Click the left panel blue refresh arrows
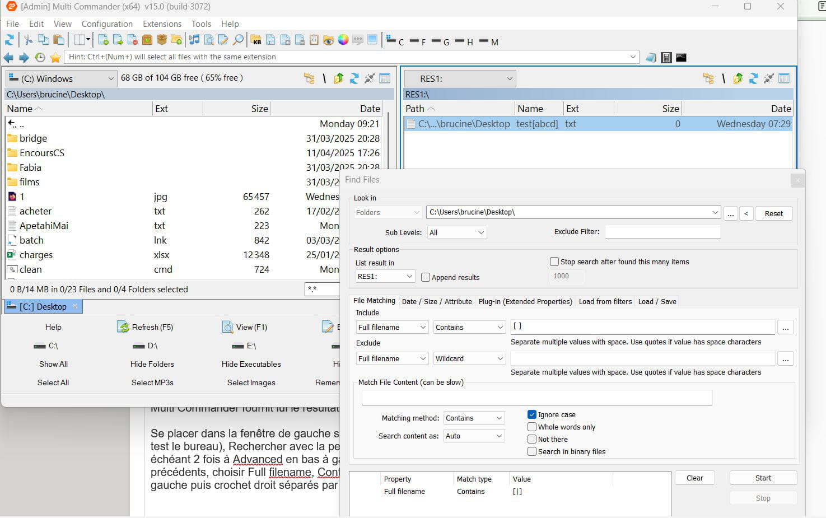Image resolution: width=826 pixels, height=518 pixels. (x=354, y=78)
